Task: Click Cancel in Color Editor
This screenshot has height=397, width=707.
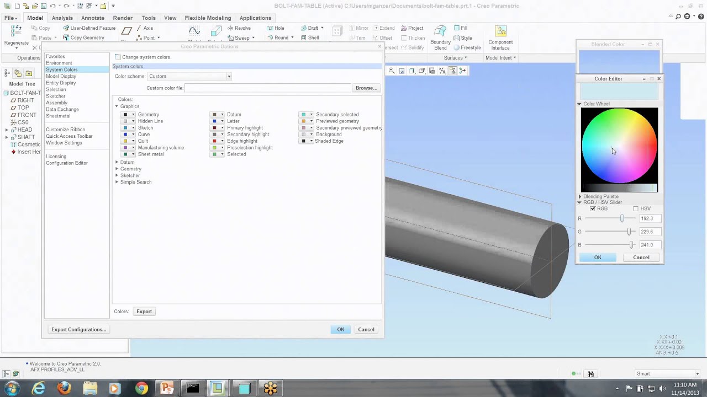Action: coord(641,257)
